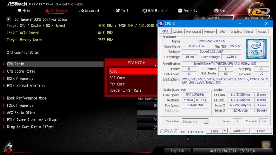Select the AVX Ratio Offset setting
This screenshot has height=155, width=276.
point(22,113)
